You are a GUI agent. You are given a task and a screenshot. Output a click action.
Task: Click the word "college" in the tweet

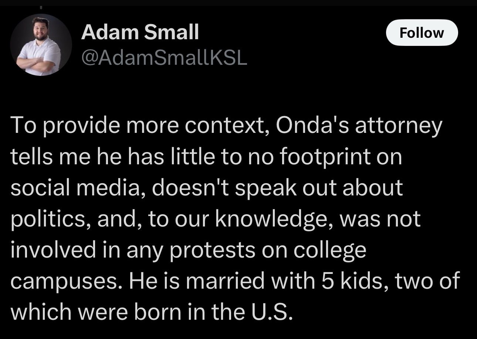pyautogui.click(x=329, y=251)
